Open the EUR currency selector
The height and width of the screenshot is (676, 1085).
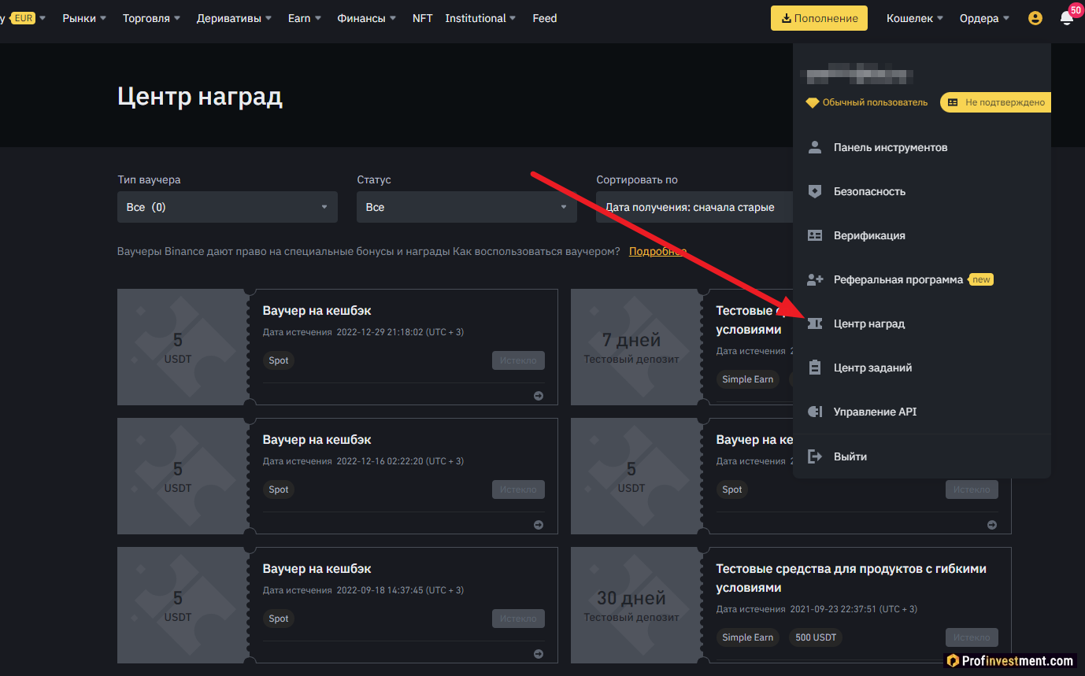coord(28,18)
